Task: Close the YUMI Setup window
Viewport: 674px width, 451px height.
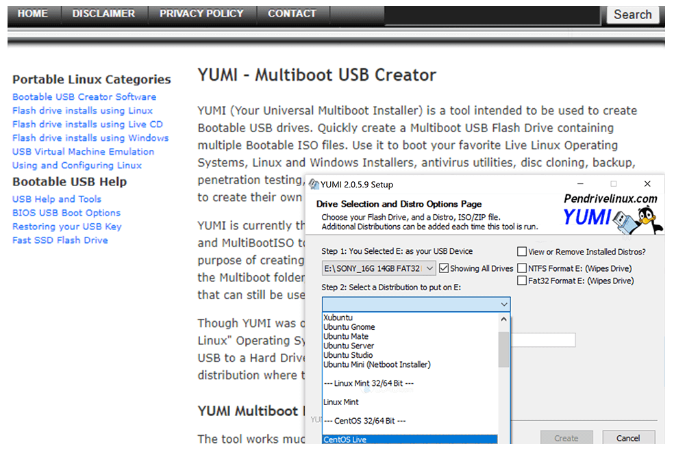Action: point(647,184)
